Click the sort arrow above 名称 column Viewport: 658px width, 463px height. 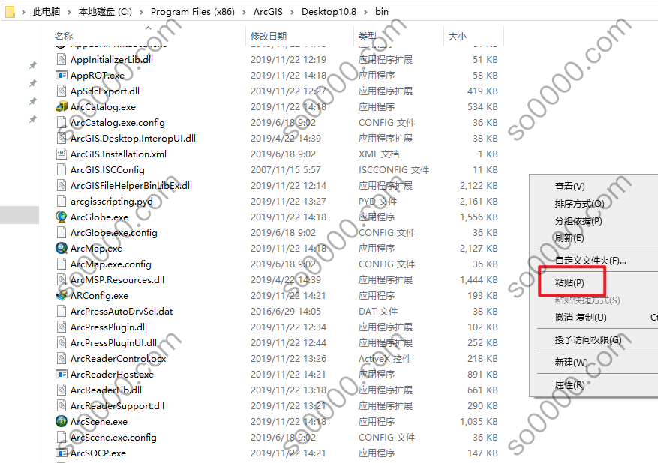coord(148,28)
